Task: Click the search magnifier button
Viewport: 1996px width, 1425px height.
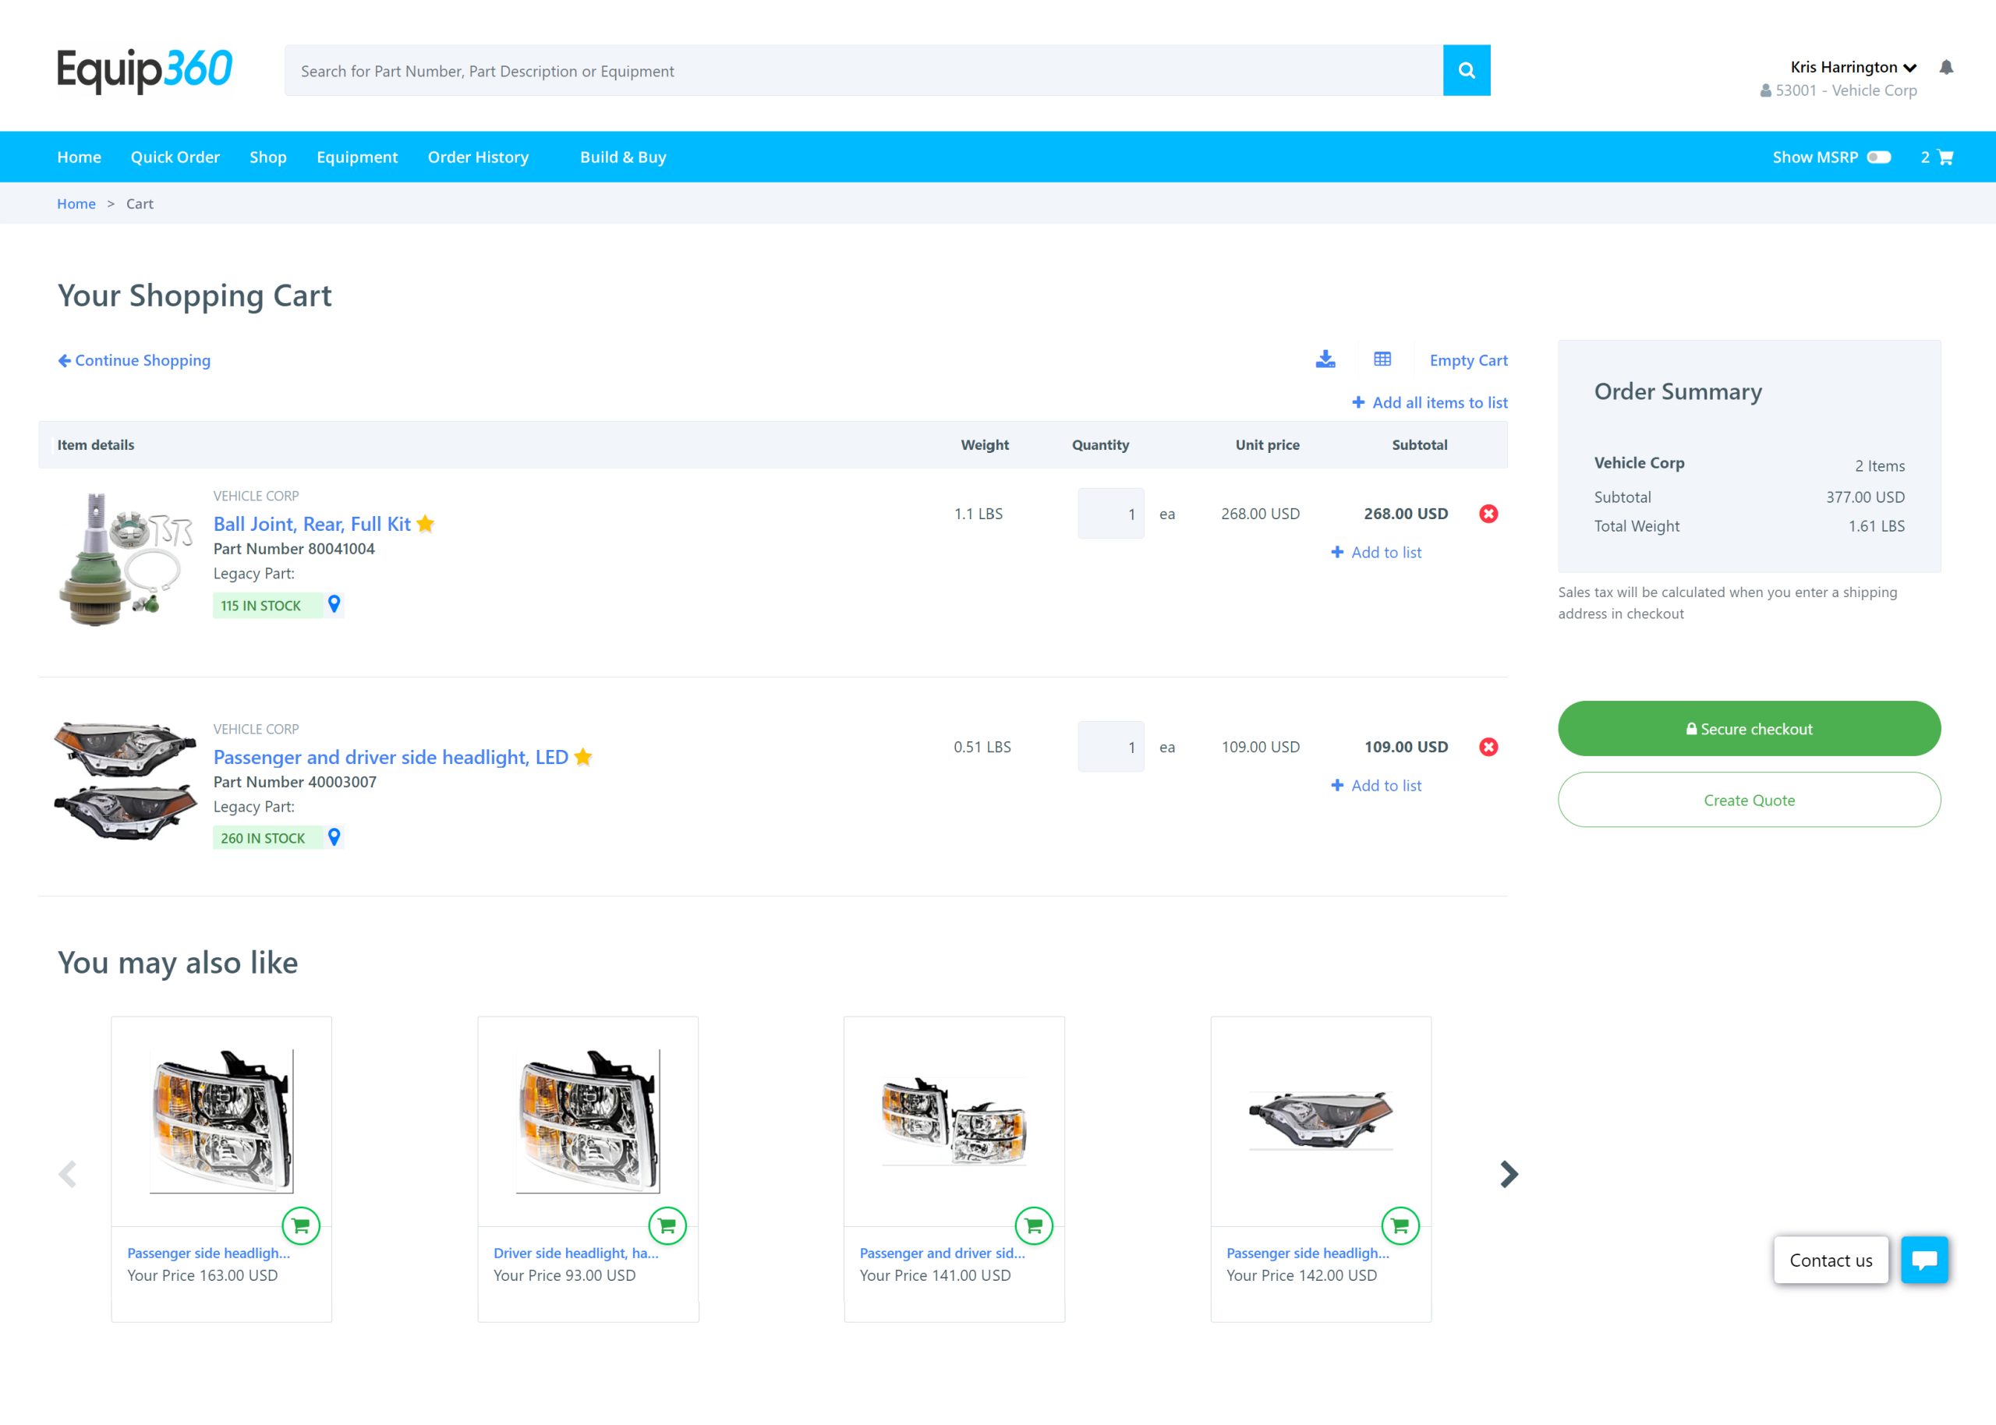Action: (x=1466, y=70)
